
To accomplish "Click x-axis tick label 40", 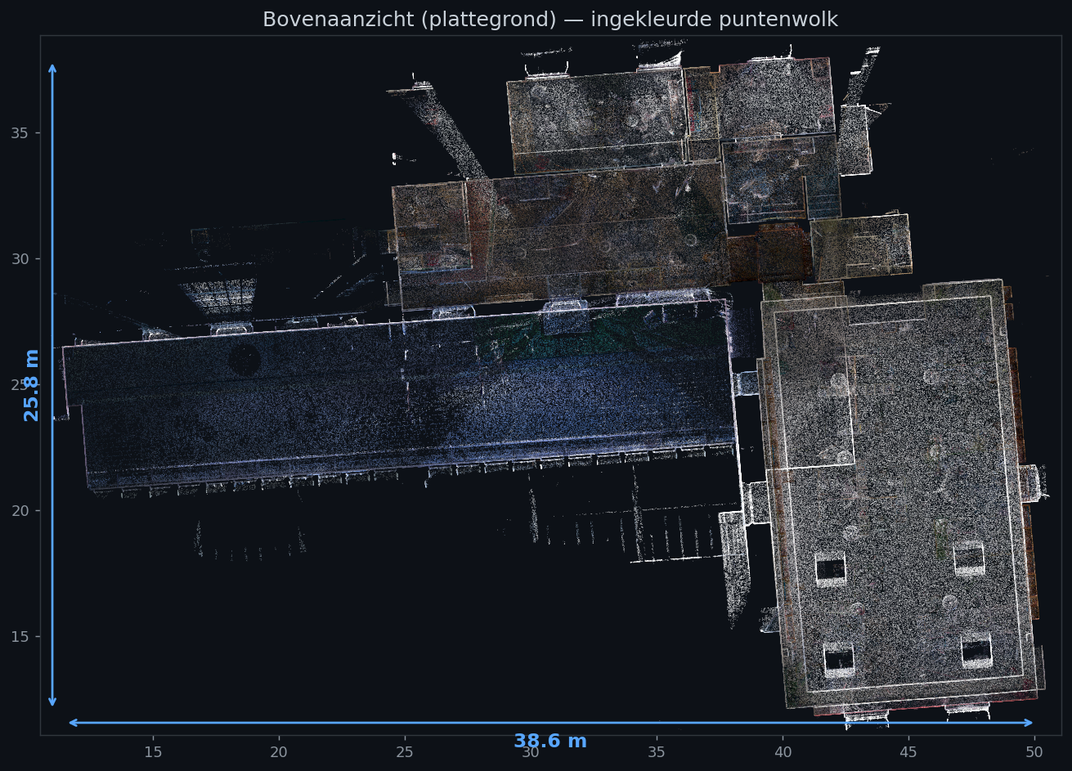I will click(783, 752).
